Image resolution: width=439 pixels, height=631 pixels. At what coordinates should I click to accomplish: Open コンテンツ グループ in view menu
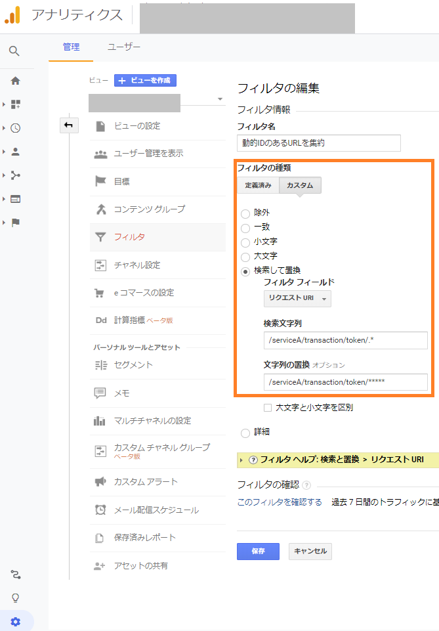[x=149, y=209]
